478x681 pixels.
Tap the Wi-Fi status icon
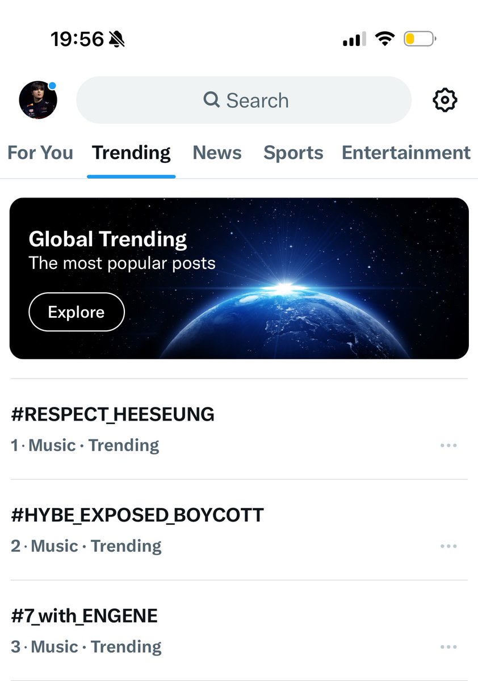[385, 39]
